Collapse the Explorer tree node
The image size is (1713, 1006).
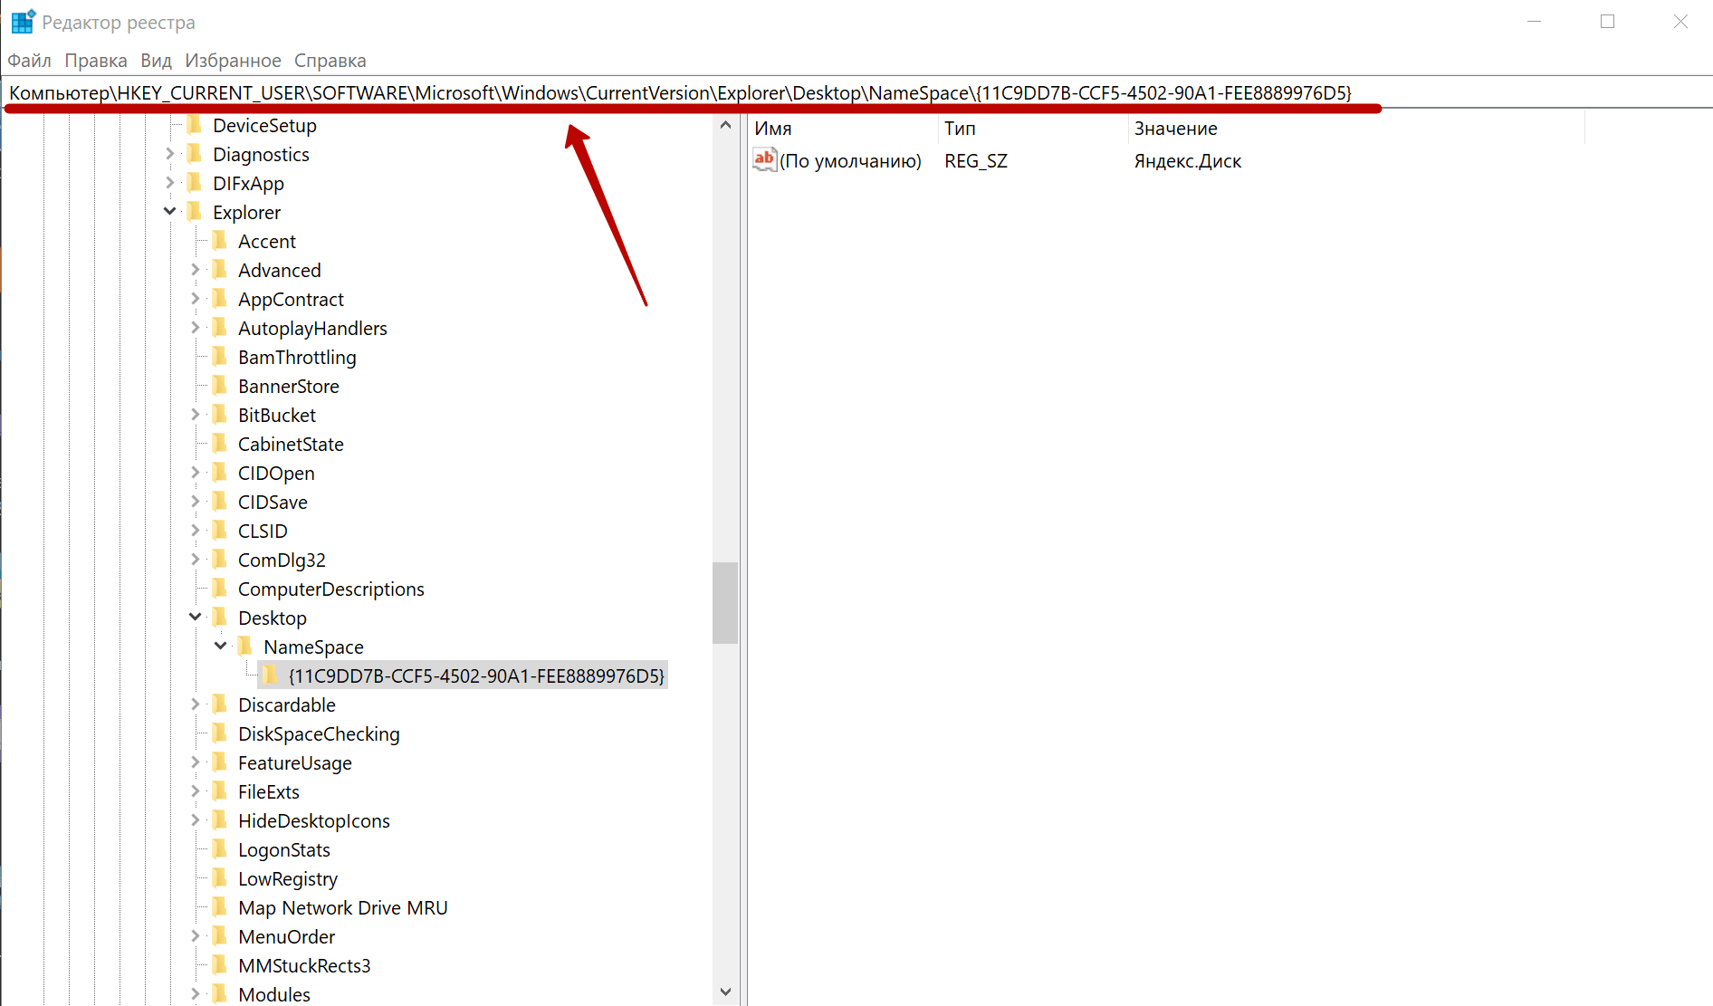tap(169, 211)
